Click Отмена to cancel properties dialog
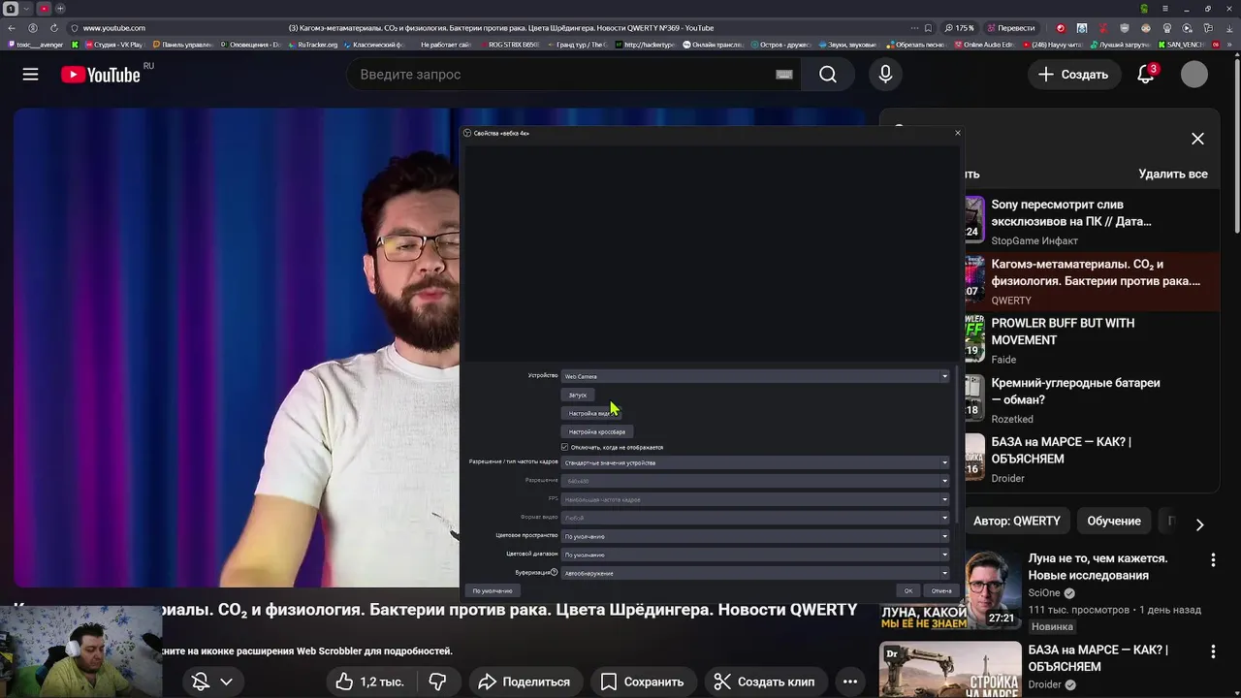 (941, 590)
